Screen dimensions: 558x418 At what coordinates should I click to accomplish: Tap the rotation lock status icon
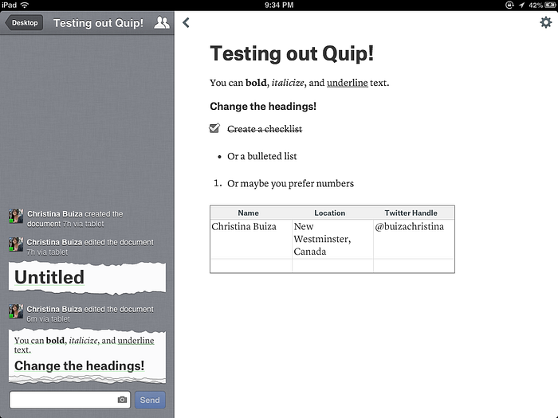[509, 5]
